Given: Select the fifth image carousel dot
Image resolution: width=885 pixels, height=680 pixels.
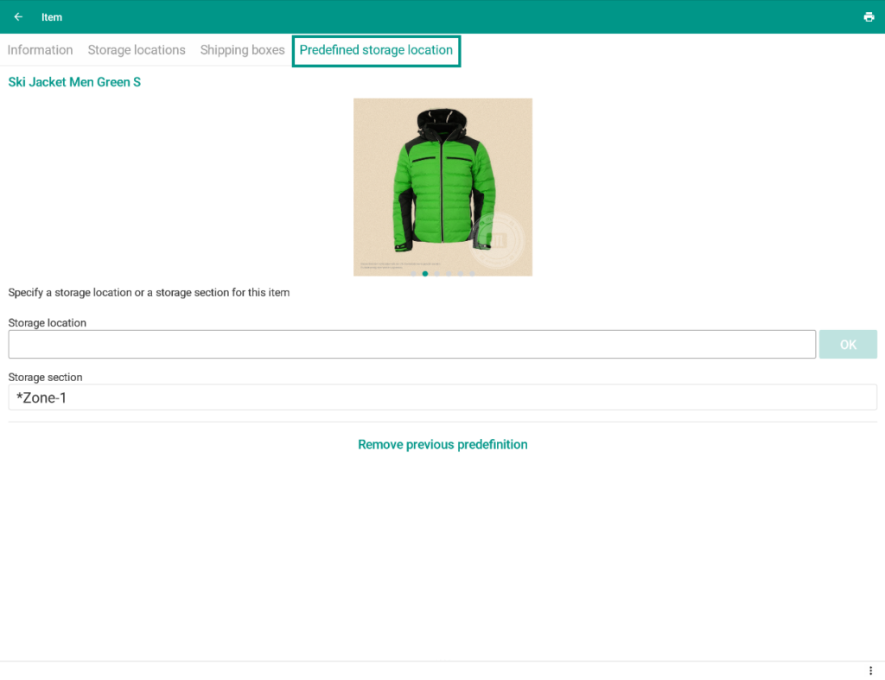Looking at the screenshot, I should [461, 274].
